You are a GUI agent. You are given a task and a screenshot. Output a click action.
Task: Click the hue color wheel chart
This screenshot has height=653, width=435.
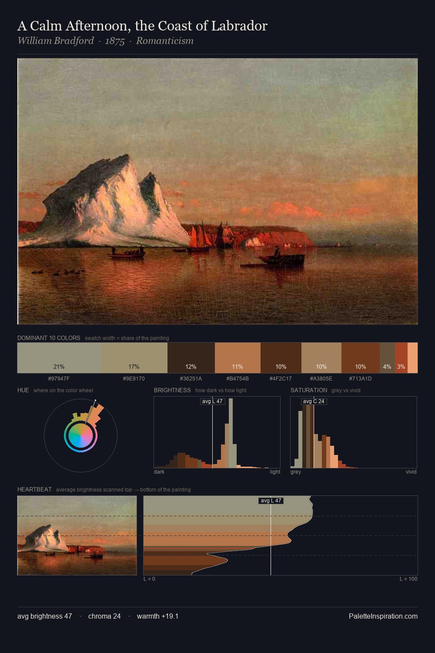(x=80, y=435)
